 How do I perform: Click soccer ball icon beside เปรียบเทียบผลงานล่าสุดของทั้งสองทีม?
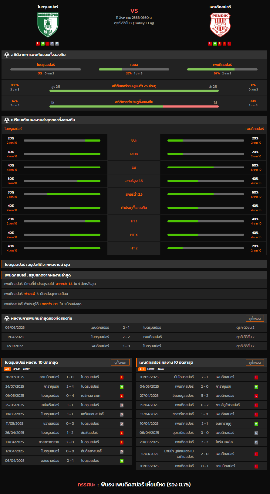(7, 120)
